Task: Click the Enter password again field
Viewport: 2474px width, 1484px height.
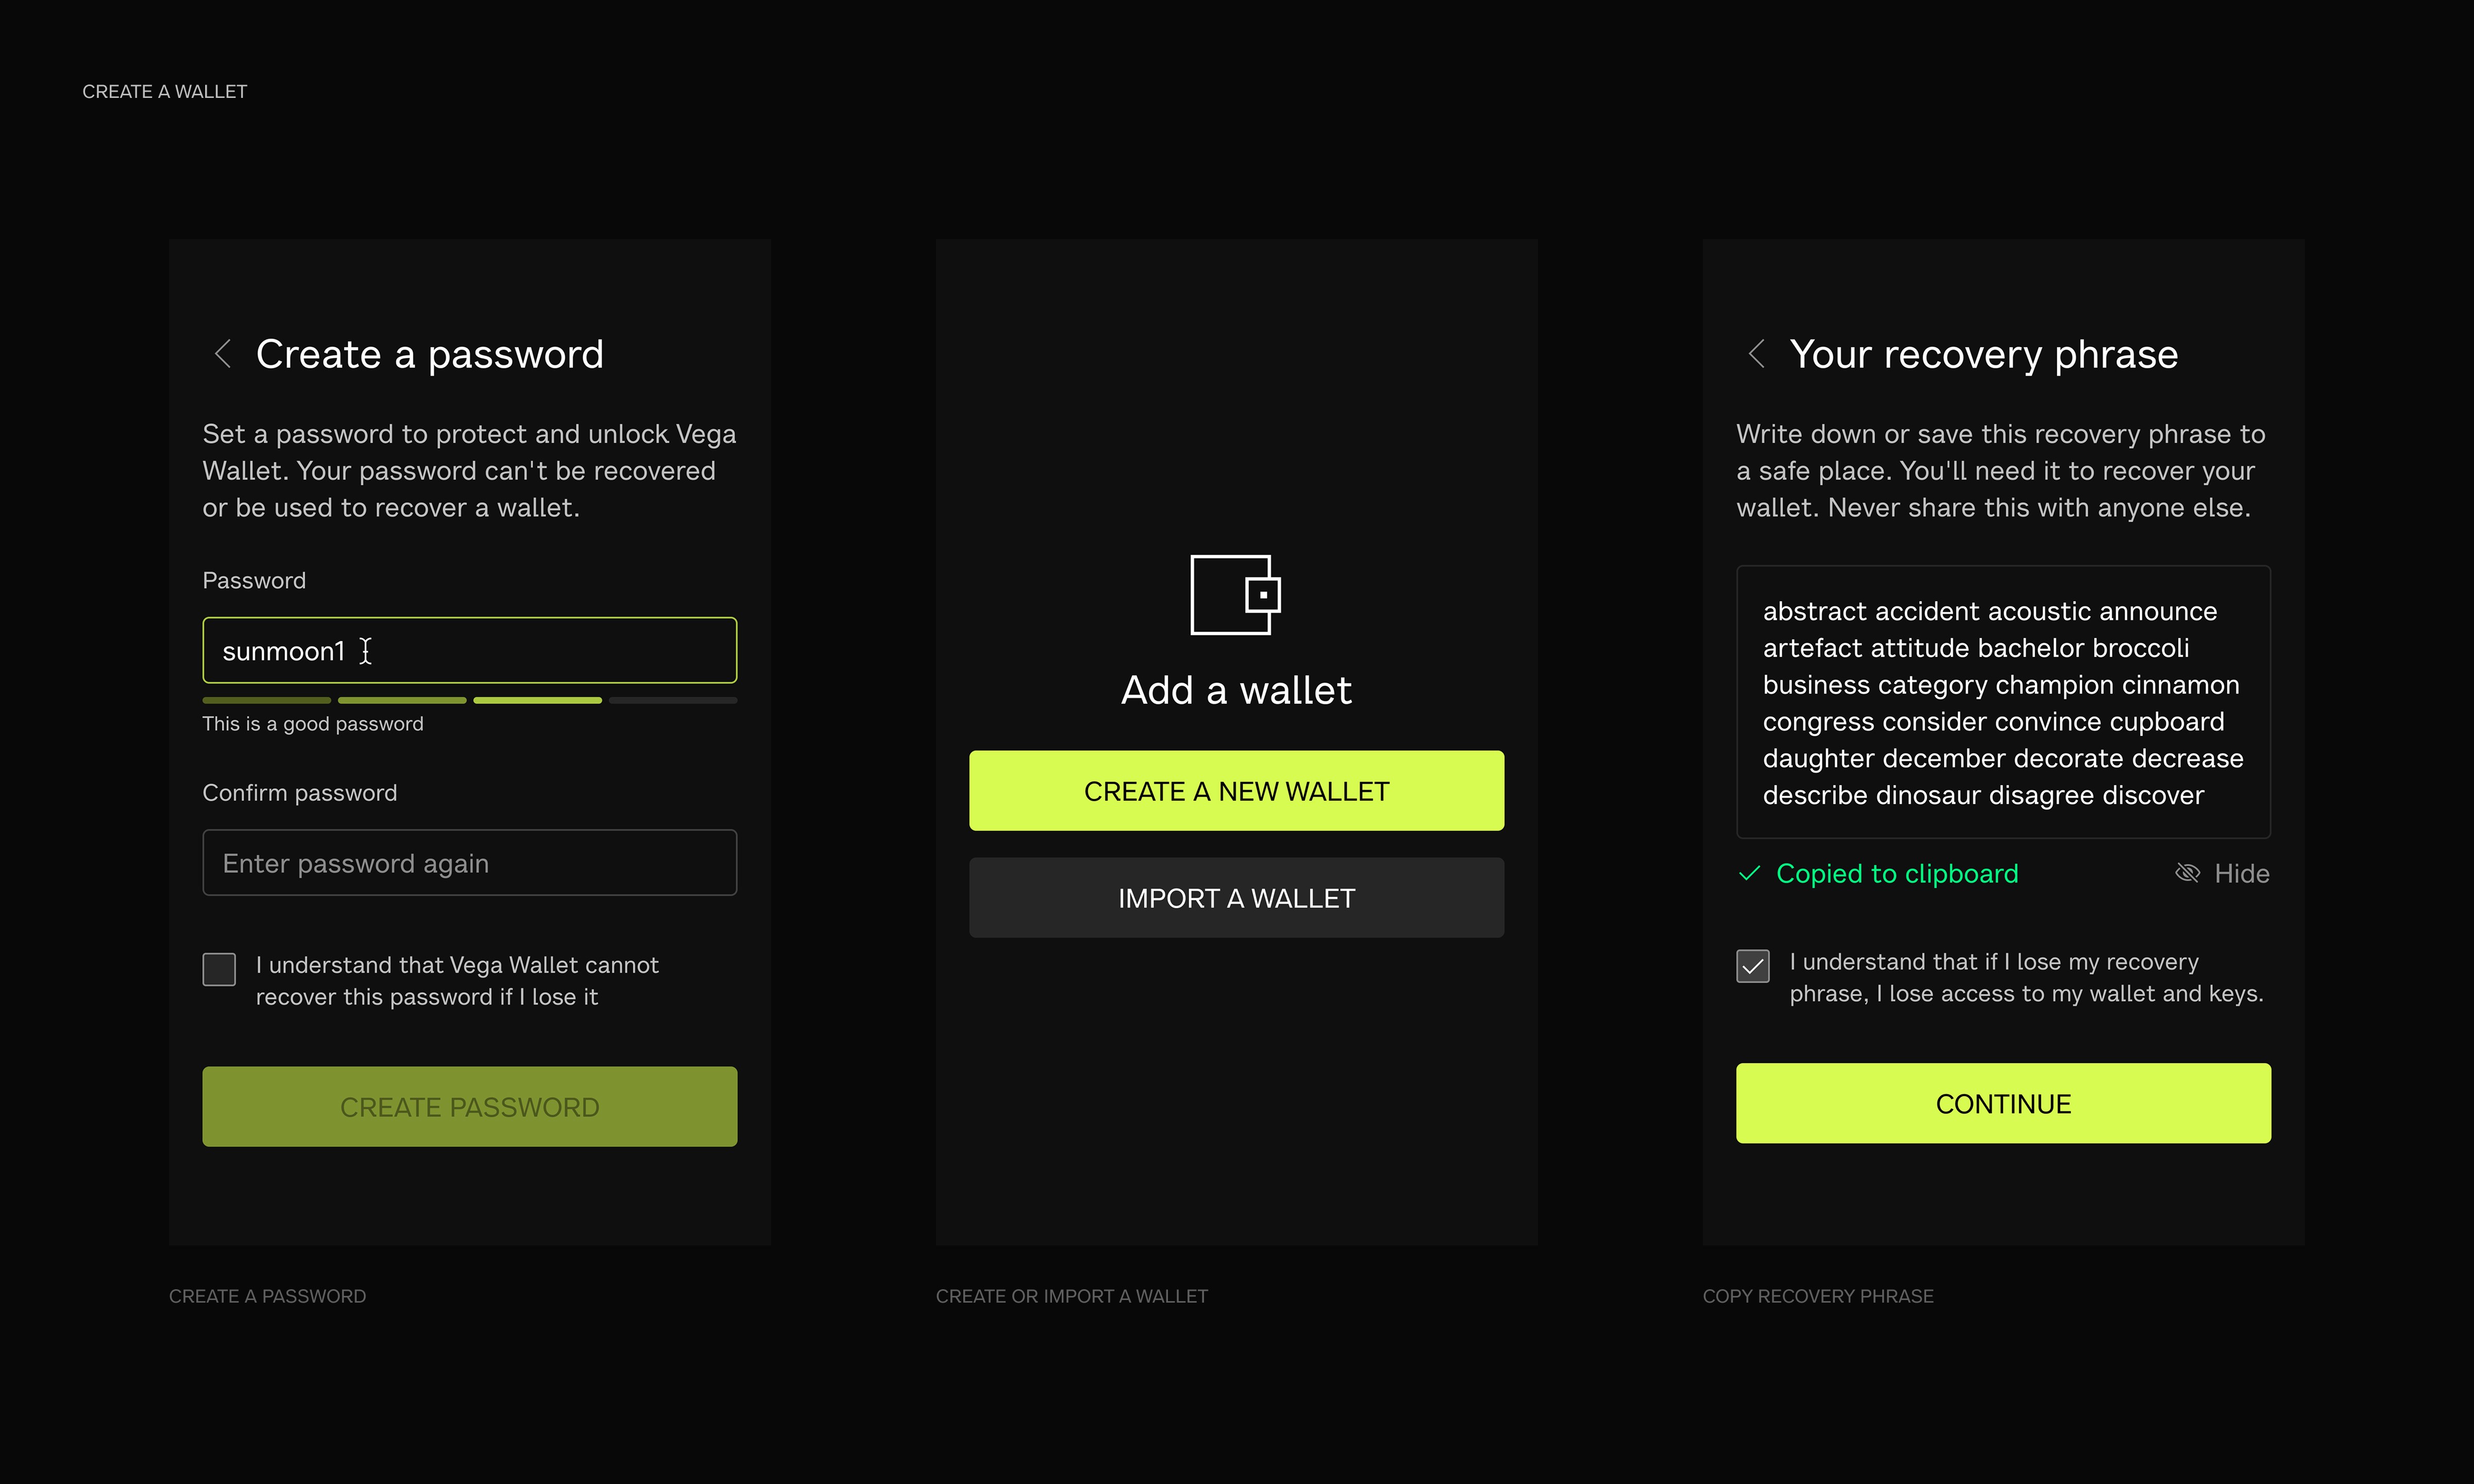Action: [x=469, y=863]
